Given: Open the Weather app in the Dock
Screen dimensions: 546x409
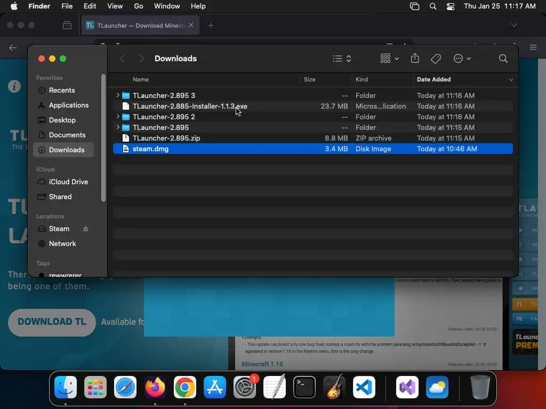Looking at the screenshot, I should pyautogui.click(x=437, y=387).
